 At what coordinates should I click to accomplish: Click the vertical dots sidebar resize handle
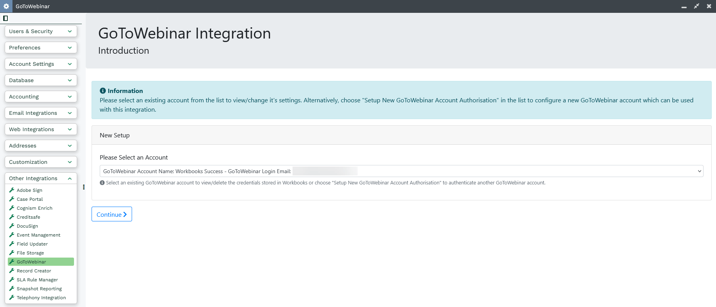(84, 187)
